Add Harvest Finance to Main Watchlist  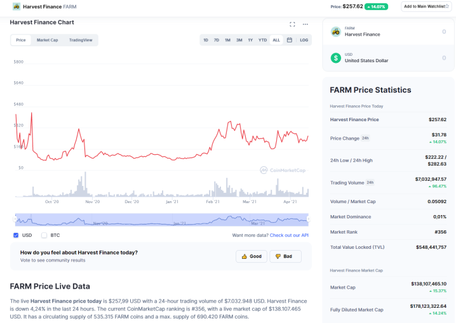426,6
